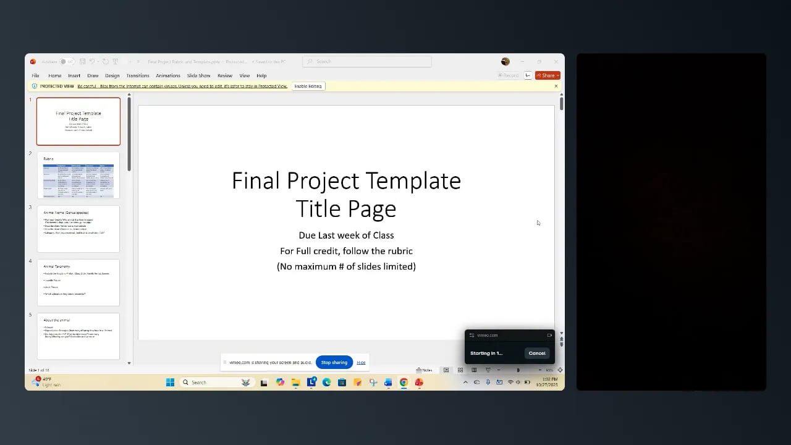
Task: Adjust the zoom slider in the status bar
Action: click(518, 370)
